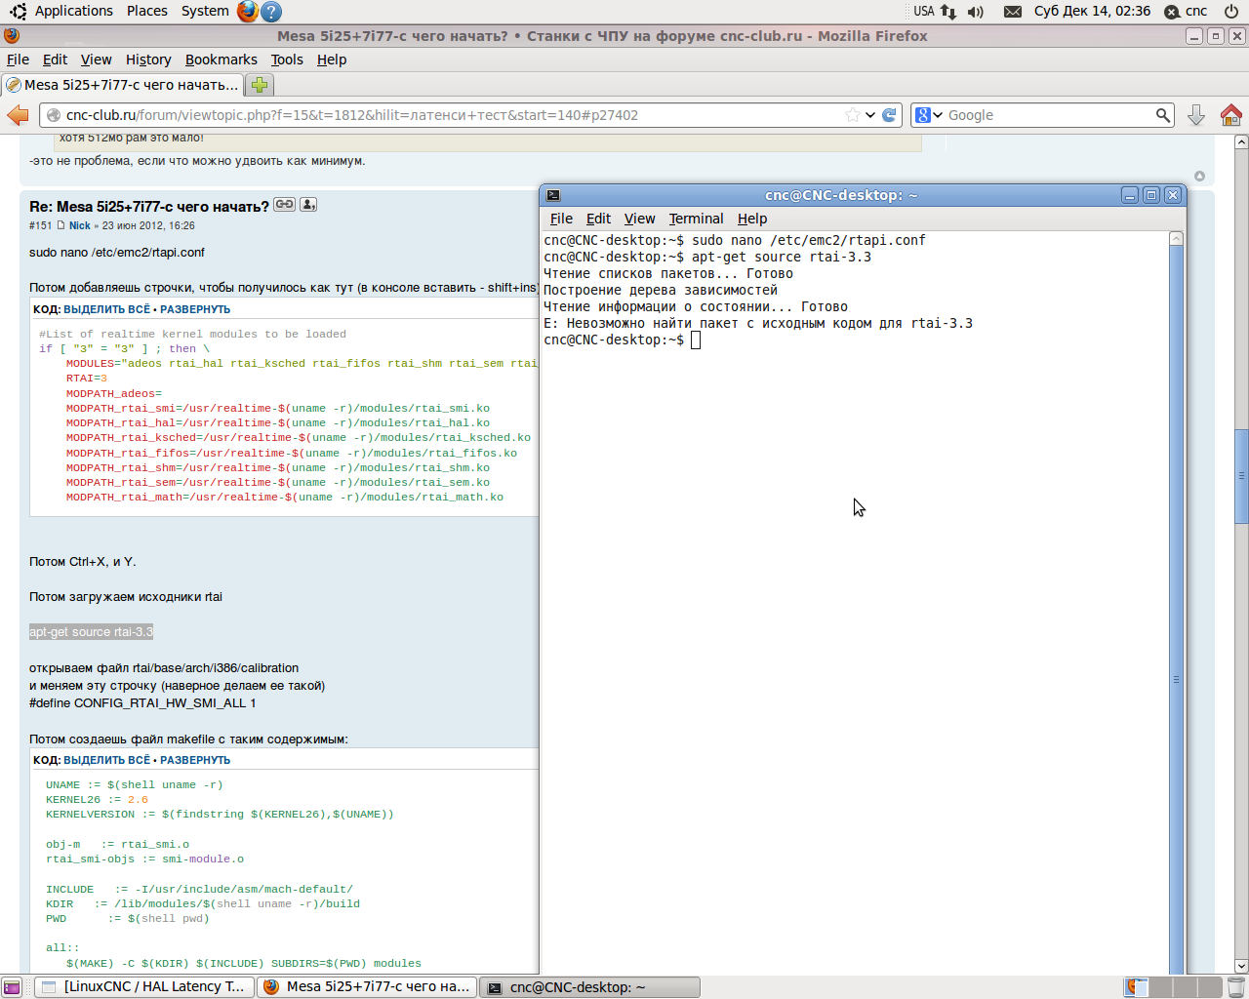The image size is (1249, 999).
Task: Open the Terminal menu in terminal window
Action: pyautogui.click(x=697, y=219)
